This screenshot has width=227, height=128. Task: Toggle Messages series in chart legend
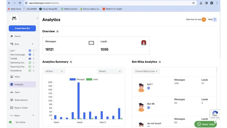pyautogui.click(x=77, y=79)
